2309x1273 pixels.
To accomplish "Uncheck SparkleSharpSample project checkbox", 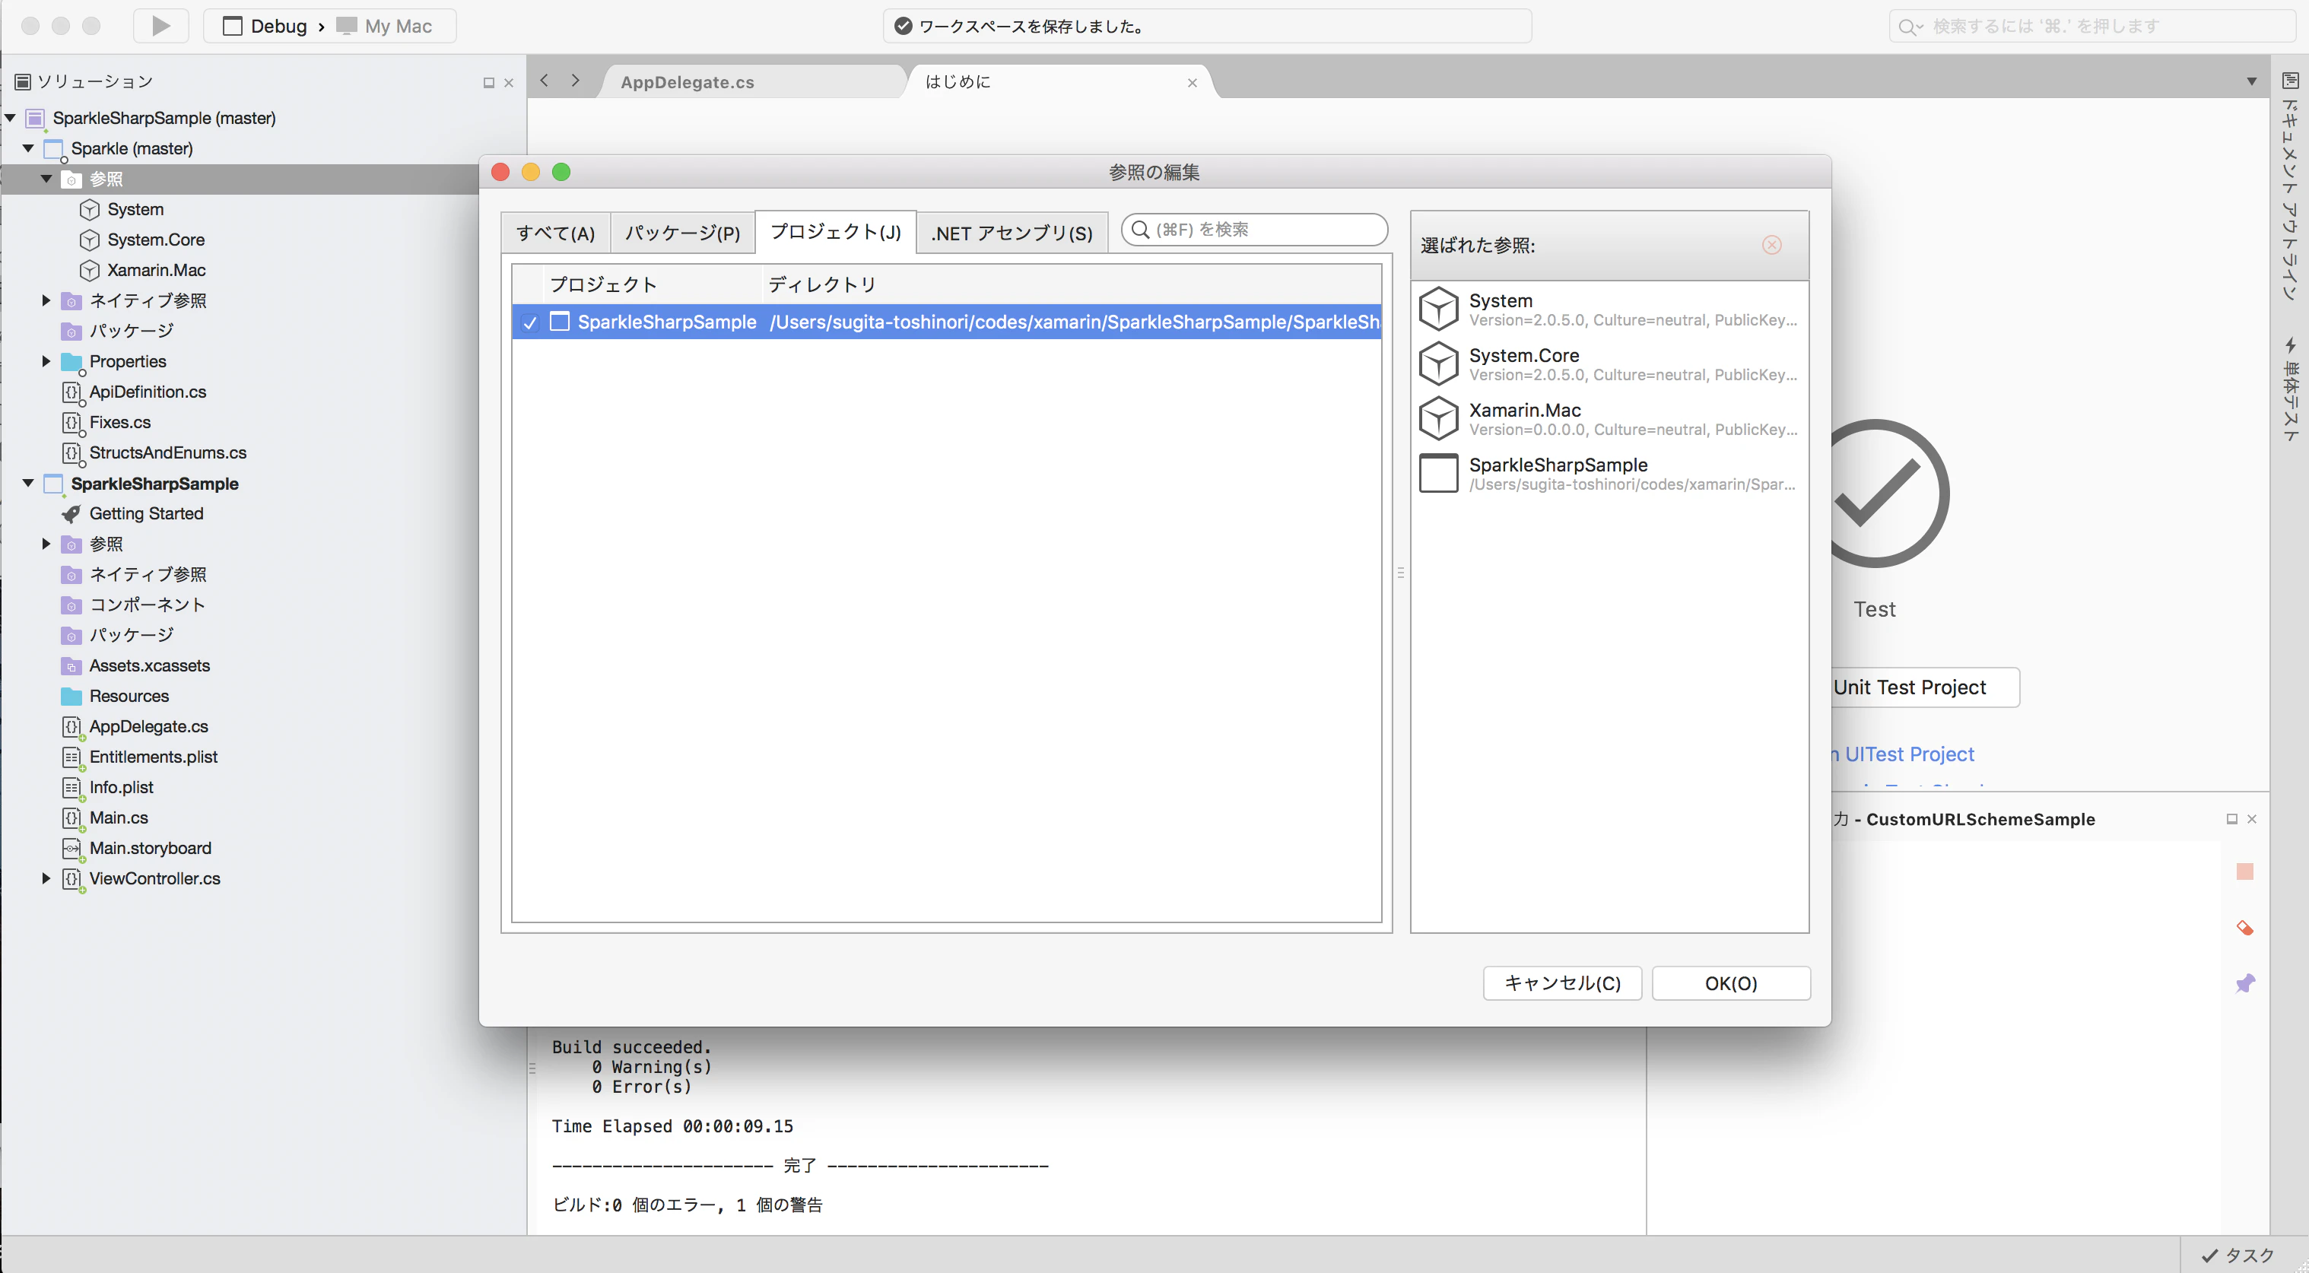I will pos(530,322).
